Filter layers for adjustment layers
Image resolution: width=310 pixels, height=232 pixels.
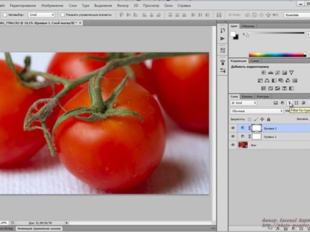283,103
